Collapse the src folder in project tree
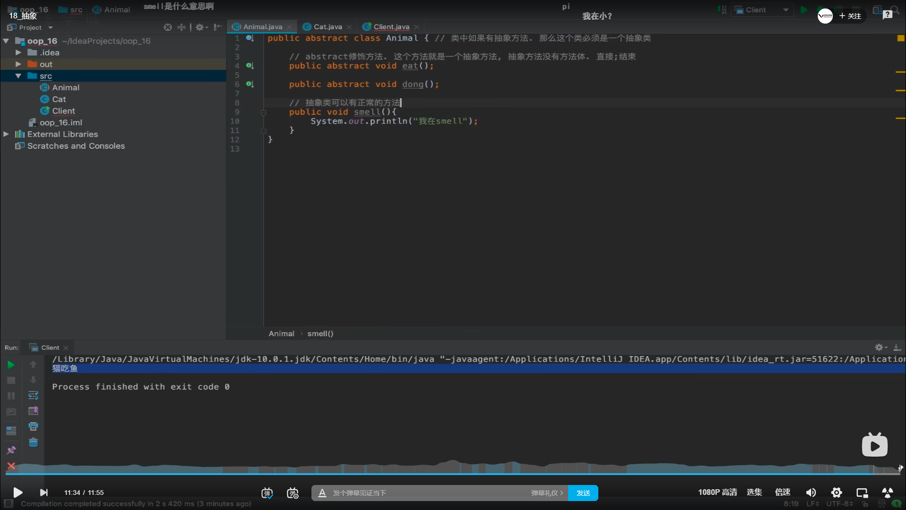 pyautogui.click(x=18, y=76)
